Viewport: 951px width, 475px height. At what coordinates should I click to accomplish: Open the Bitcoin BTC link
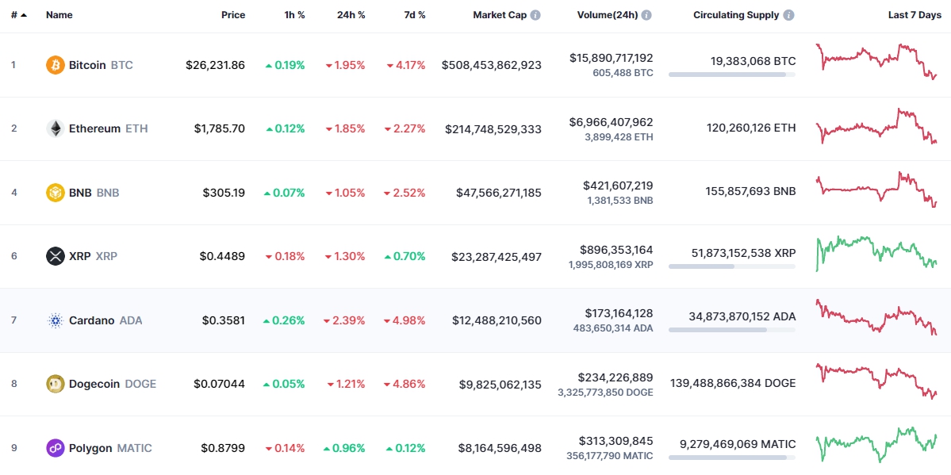[x=89, y=65]
